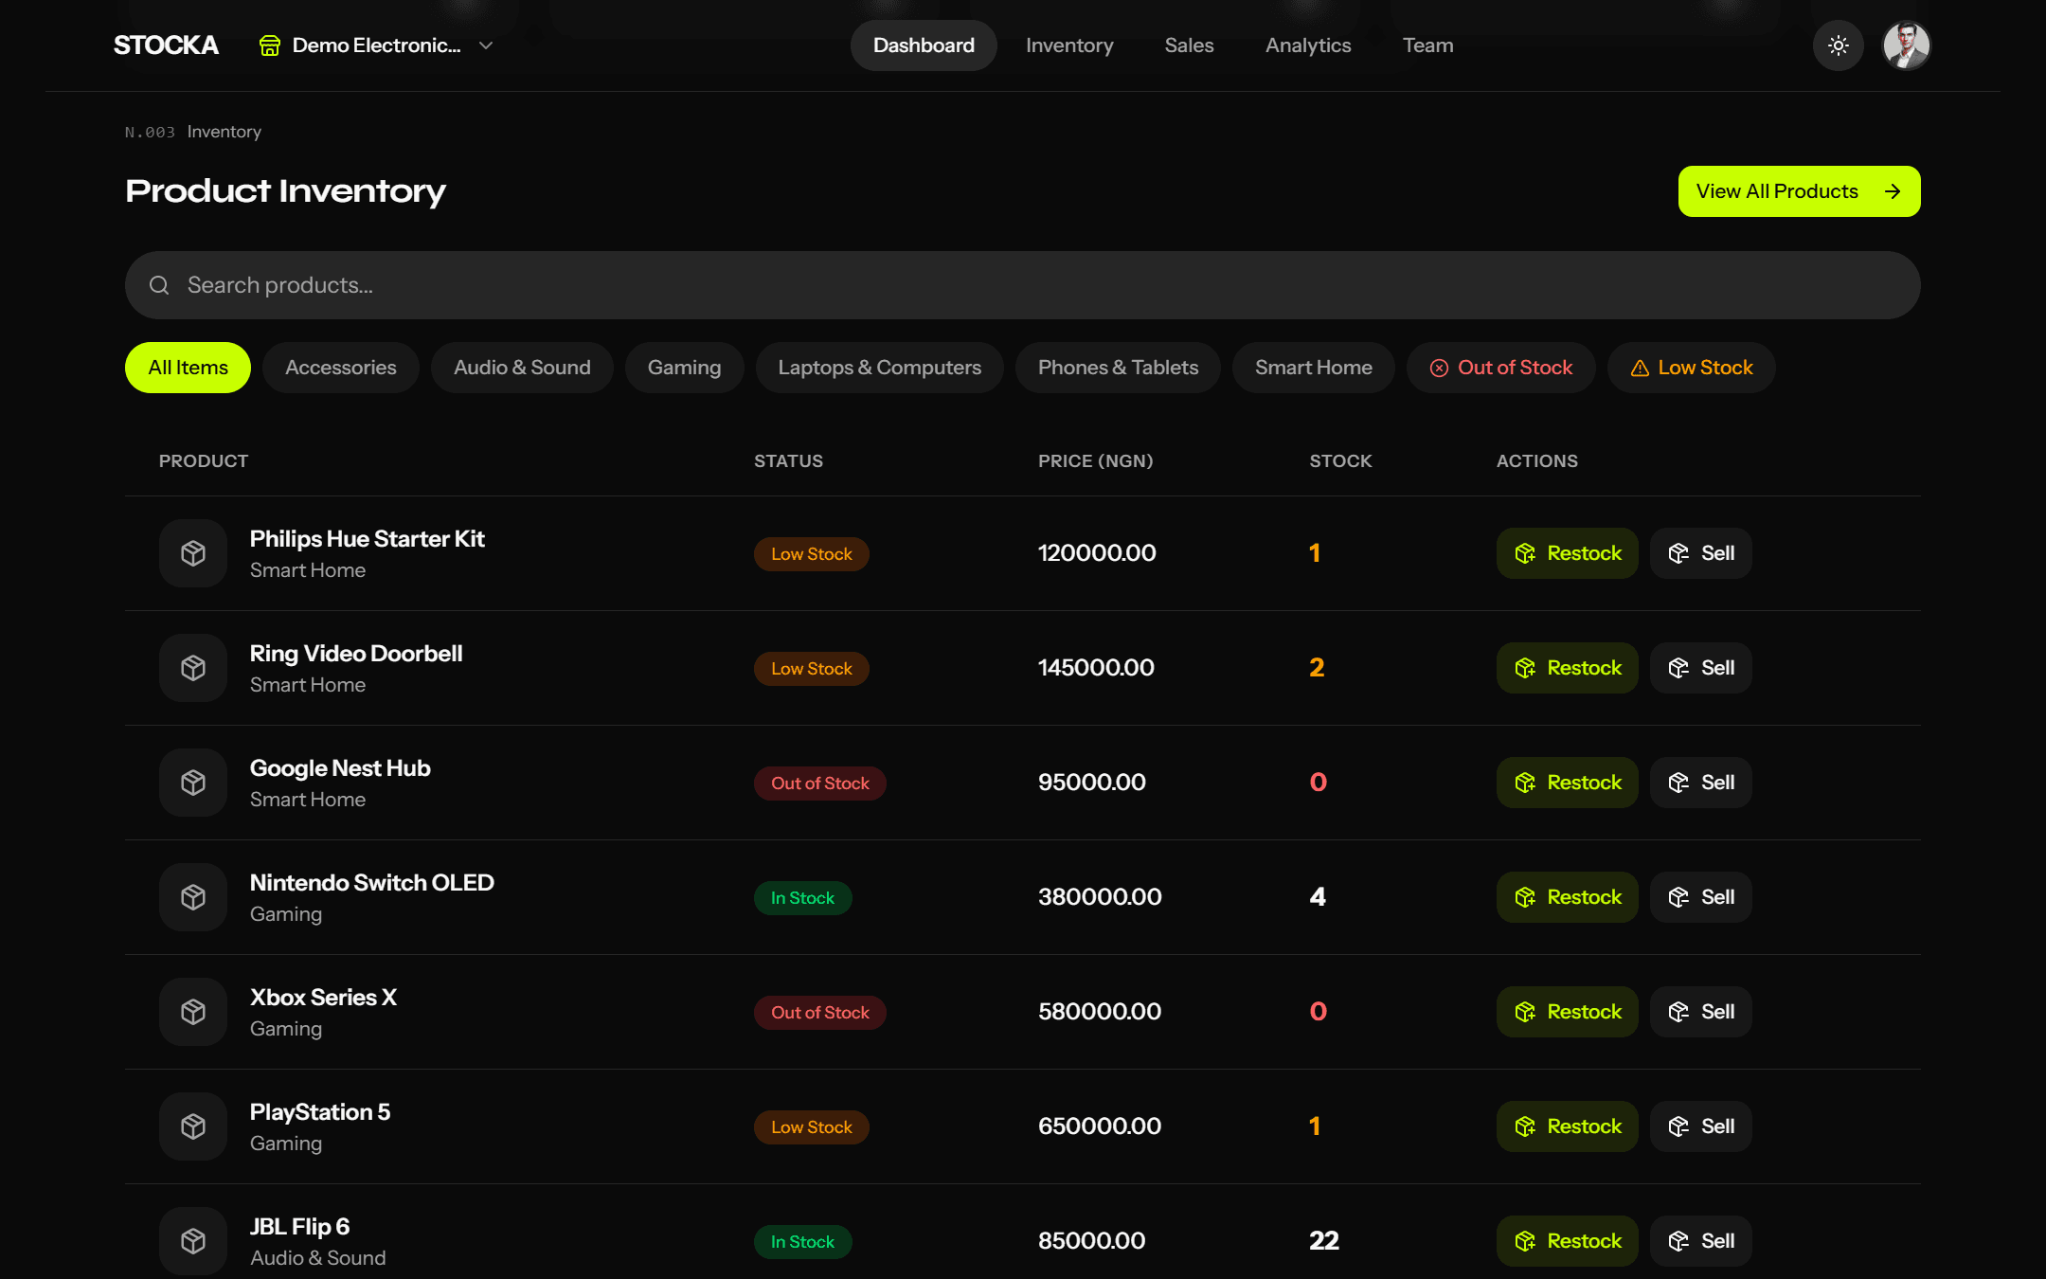Open the user profile avatar
Viewport: 2046px width, 1279px height.
1907,45
